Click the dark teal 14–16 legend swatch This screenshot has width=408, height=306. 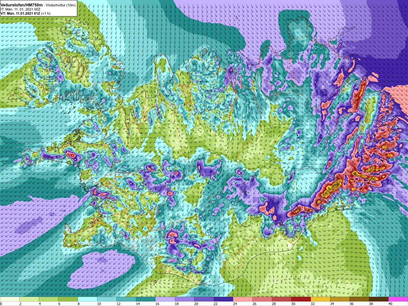[x=146, y=298]
